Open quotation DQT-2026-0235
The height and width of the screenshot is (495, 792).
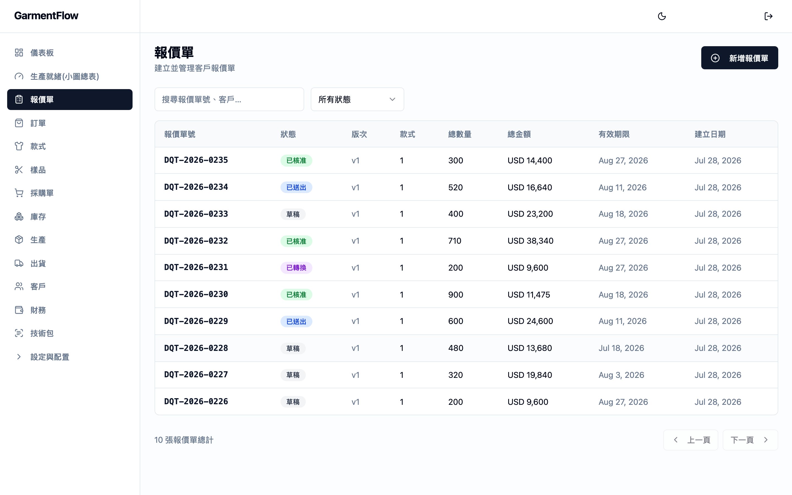(x=196, y=160)
